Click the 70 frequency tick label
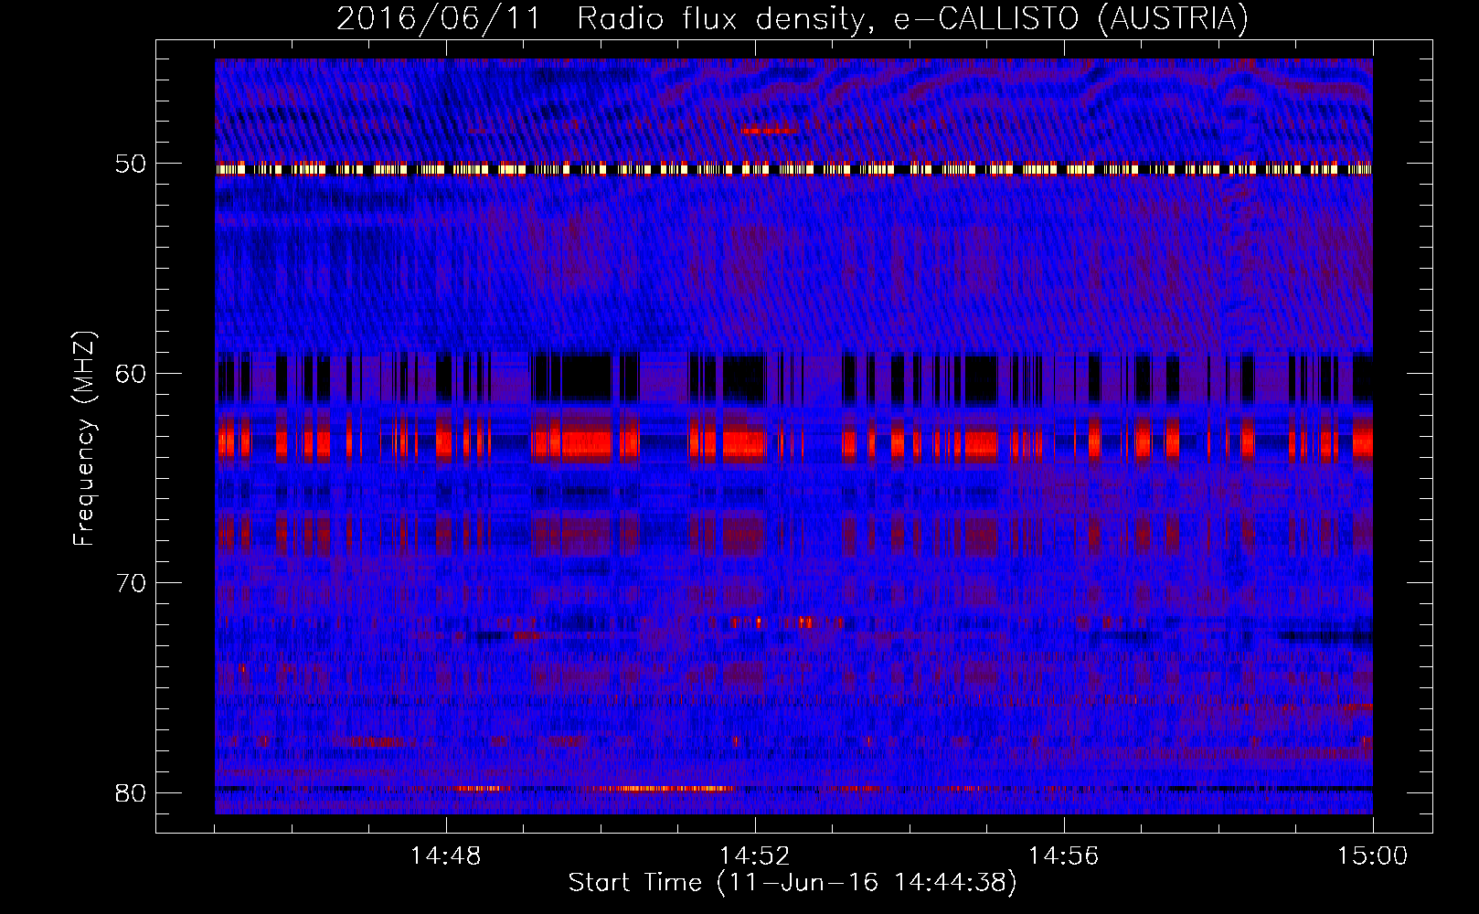The width and height of the screenshot is (1479, 914). click(131, 583)
